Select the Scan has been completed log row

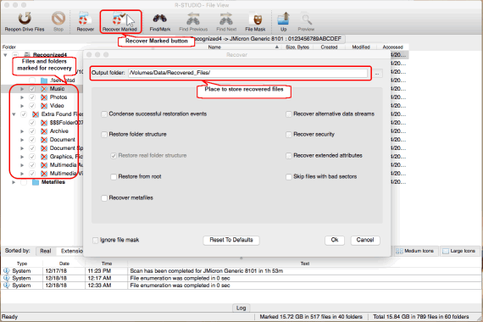(x=241, y=271)
